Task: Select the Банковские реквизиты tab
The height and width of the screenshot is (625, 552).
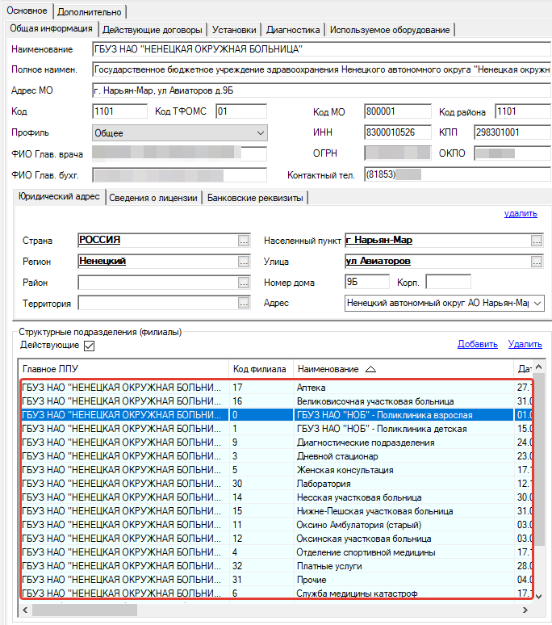Action: coord(255,198)
